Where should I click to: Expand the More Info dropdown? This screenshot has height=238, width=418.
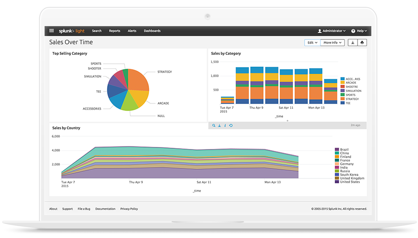pos(332,42)
